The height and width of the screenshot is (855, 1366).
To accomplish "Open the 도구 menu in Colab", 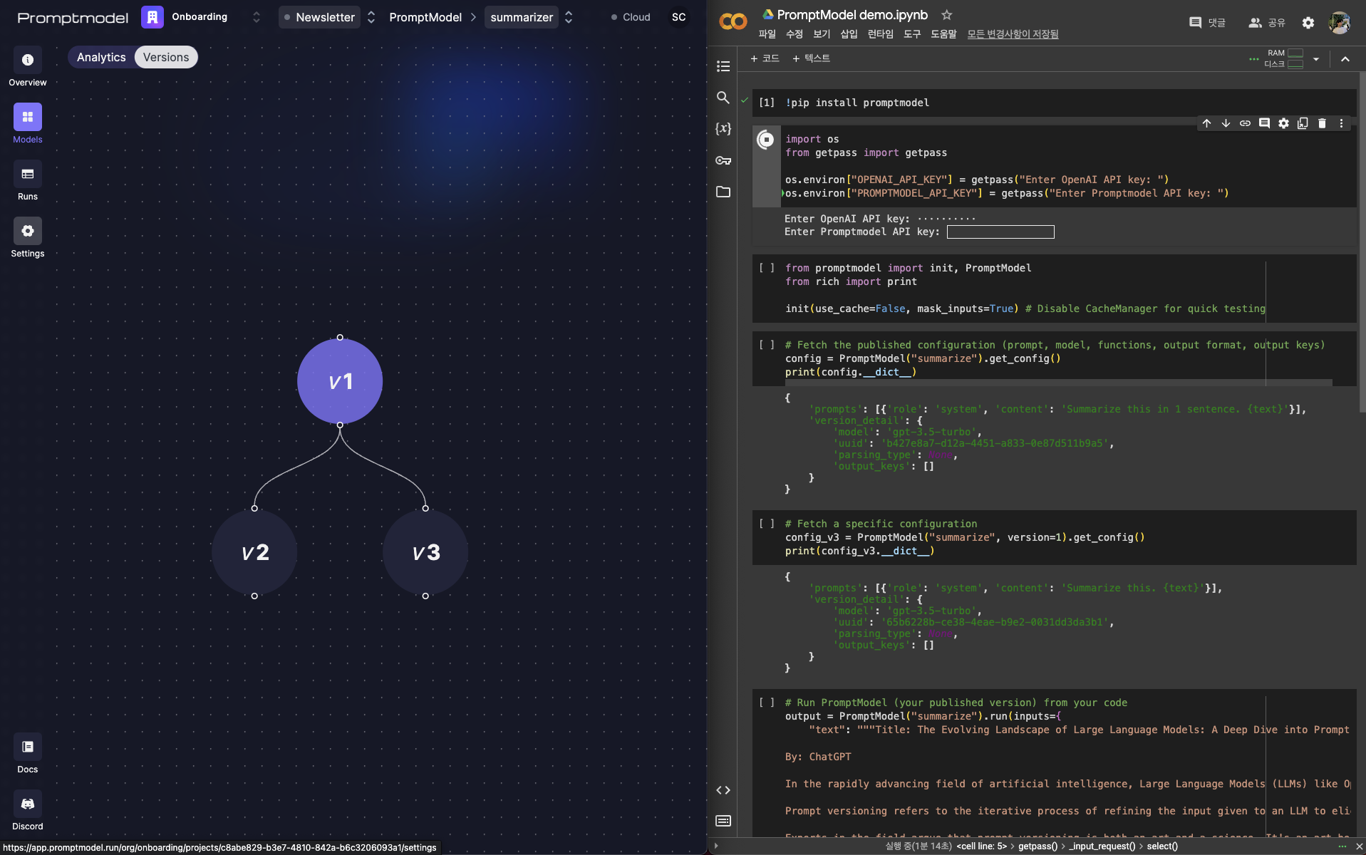I will pyautogui.click(x=912, y=34).
